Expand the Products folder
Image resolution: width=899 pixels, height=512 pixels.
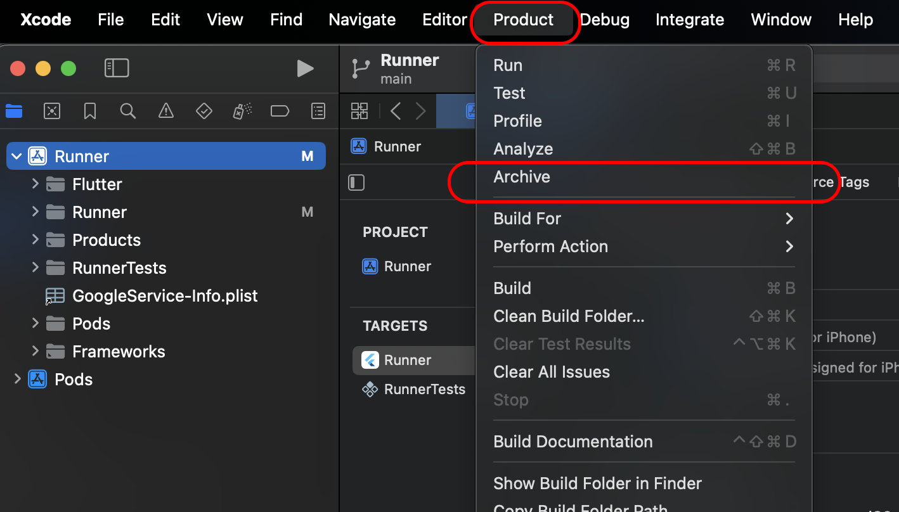point(36,240)
